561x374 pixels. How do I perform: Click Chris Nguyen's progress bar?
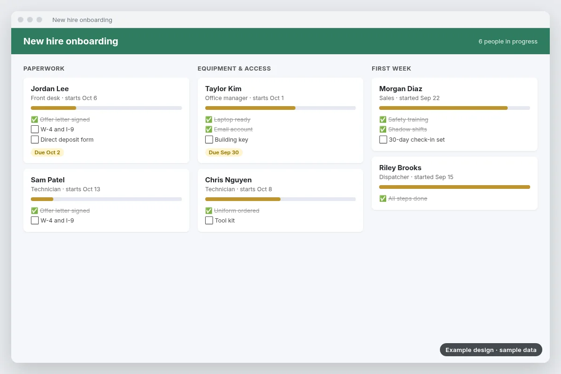coord(280,199)
